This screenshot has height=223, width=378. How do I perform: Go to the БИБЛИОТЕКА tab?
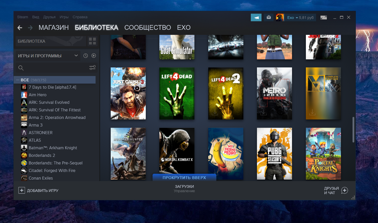[x=96, y=28]
